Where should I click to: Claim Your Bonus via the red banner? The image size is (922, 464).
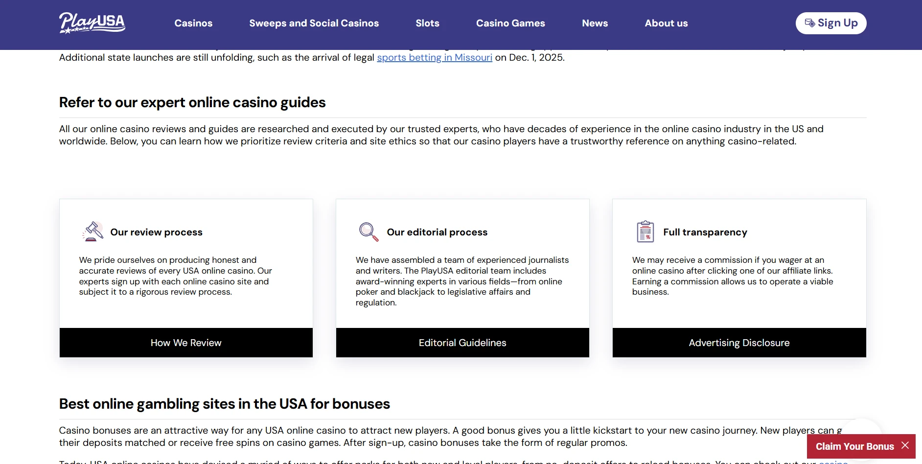[854, 446]
